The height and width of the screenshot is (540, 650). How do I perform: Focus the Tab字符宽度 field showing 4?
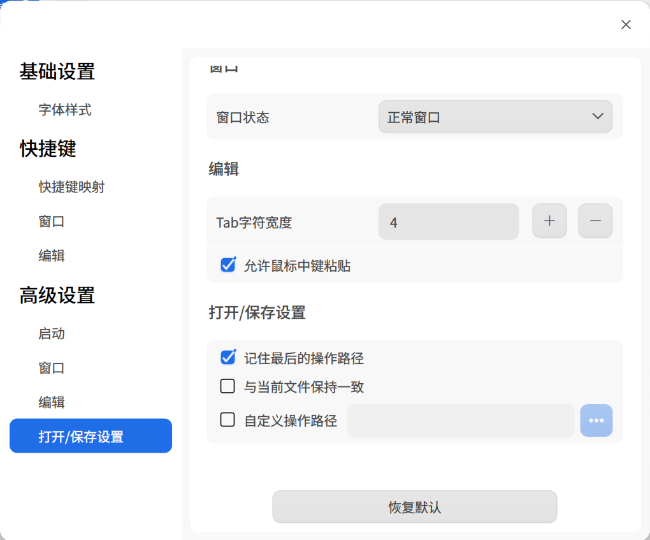click(449, 221)
